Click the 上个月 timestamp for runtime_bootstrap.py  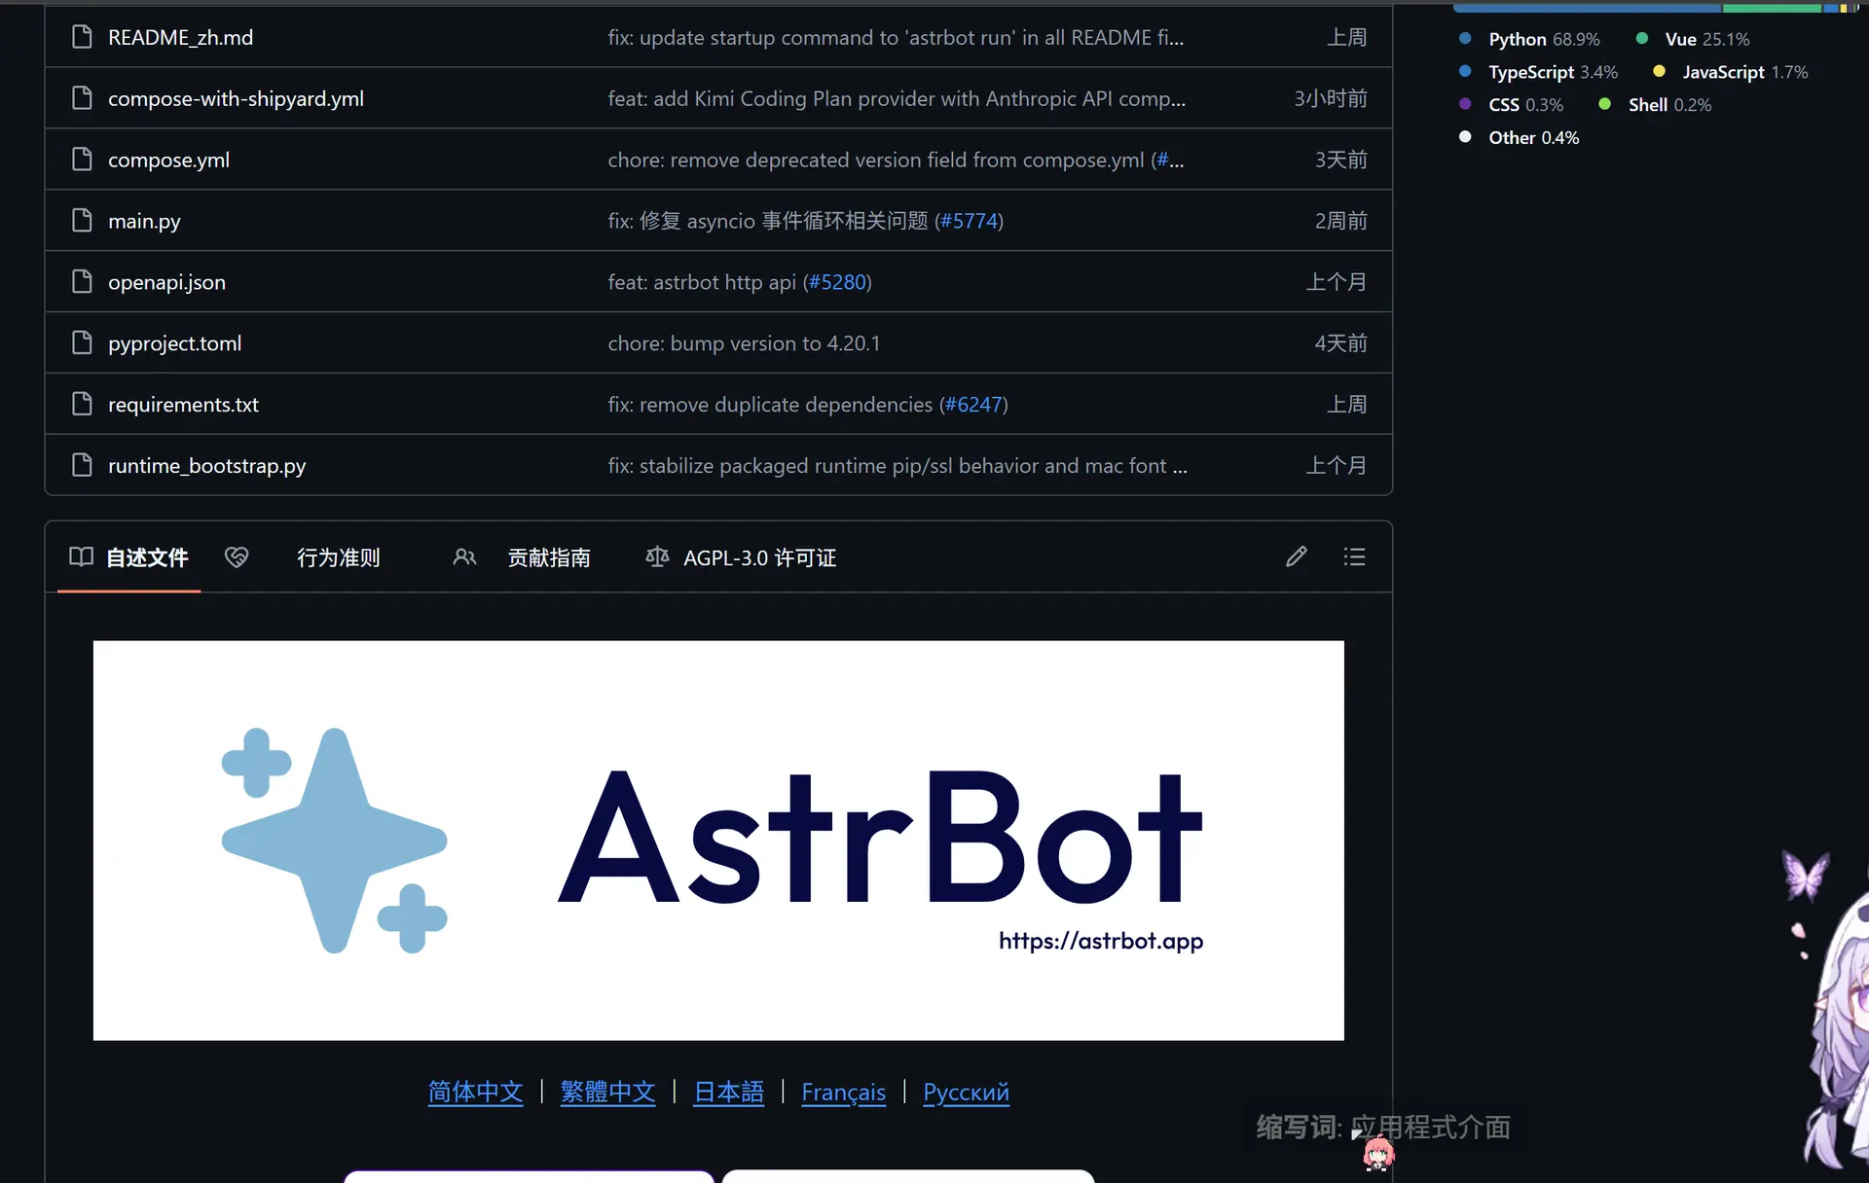(x=1337, y=466)
